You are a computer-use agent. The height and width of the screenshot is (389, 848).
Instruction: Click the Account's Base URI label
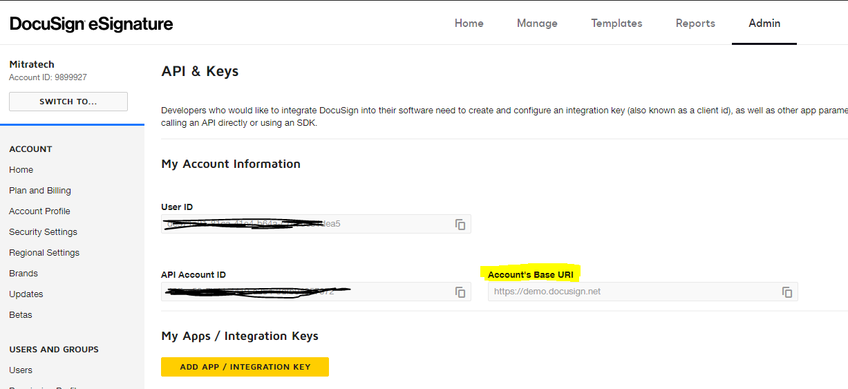tap(531, 274)
